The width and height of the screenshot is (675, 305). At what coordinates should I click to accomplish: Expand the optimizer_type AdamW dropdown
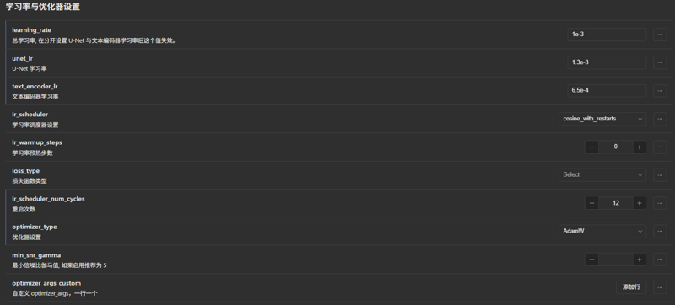tap(602, 231)
